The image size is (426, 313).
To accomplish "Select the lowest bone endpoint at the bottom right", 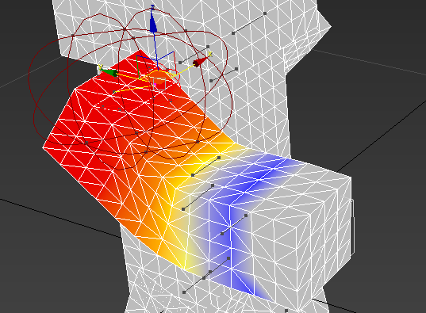I will [x=286, y=311].
